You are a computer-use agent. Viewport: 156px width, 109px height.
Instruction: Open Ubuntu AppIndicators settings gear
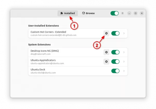click(106, 61)
